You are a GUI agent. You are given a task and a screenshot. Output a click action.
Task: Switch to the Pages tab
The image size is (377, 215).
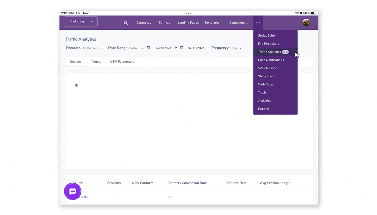[x=96, y=62]
